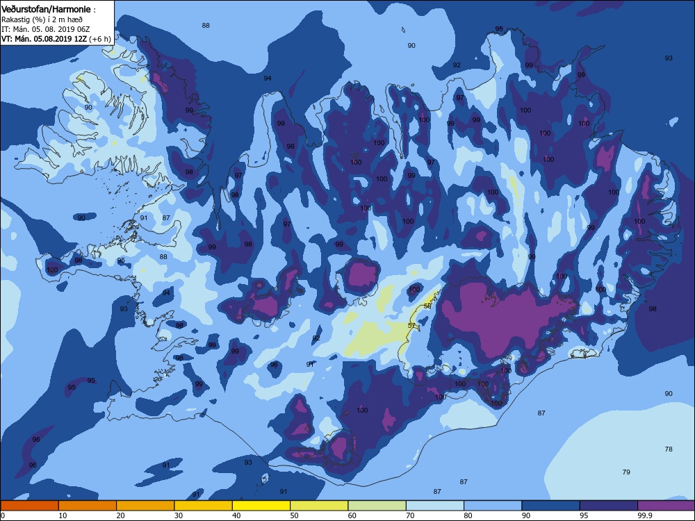Image resolution: width=695 pixels, height=521 pixels.
Task: Select the 95–99.9 indigo legend swatch
Action: [x=609, y=506]
